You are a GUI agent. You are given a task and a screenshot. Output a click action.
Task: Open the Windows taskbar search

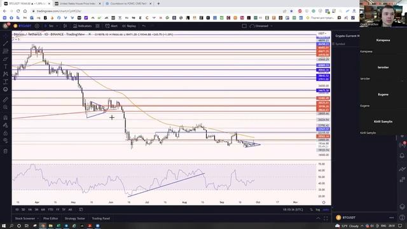pyautogui.click(x=11, y=226)
